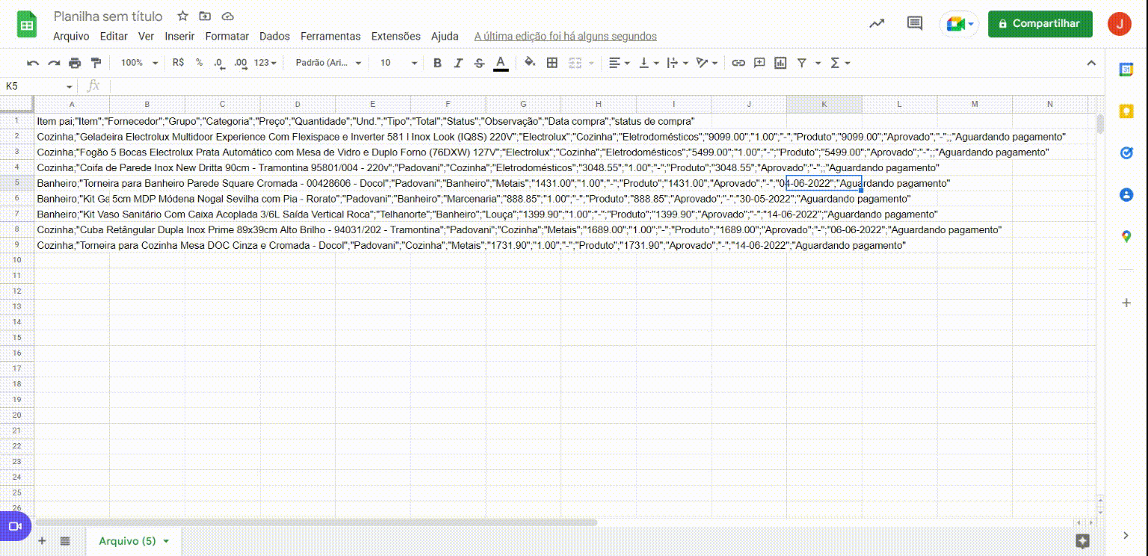Open the font size 10 dropdown

click(x=398, y=63)
